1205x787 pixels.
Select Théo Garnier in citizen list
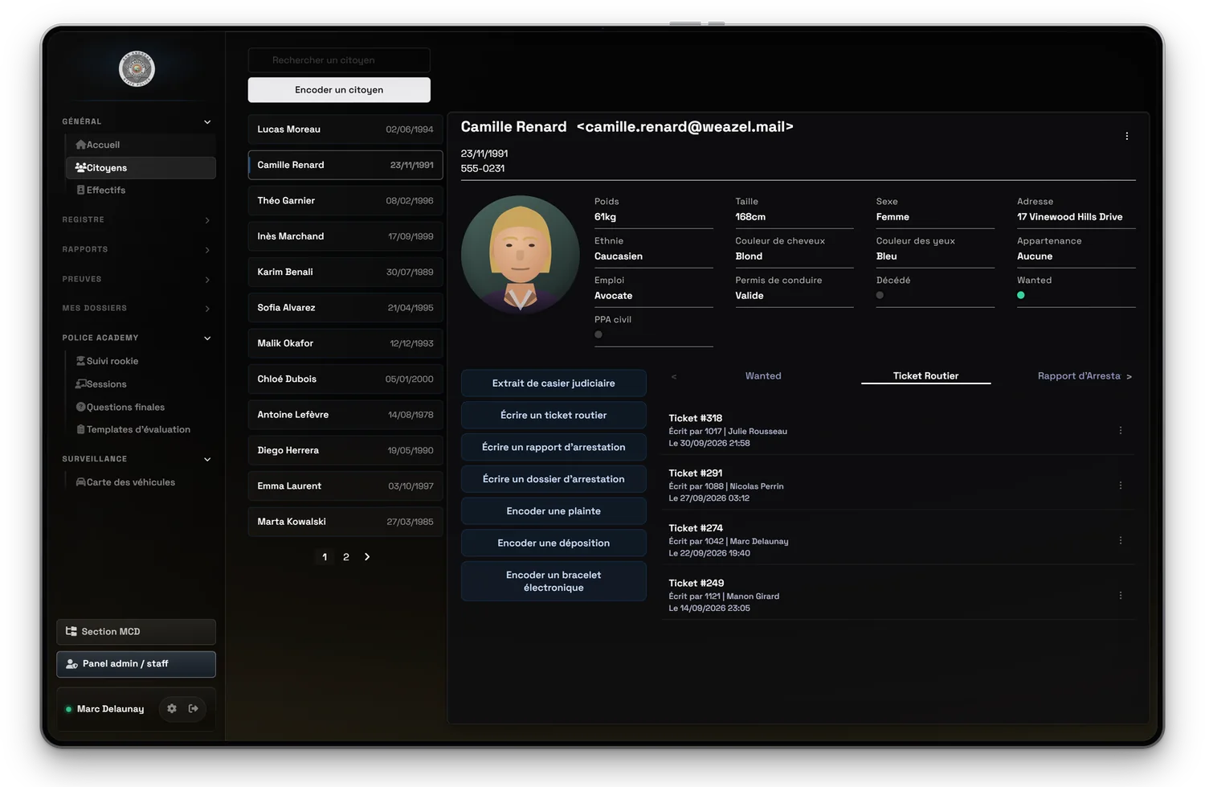click(x=345, y=201)
